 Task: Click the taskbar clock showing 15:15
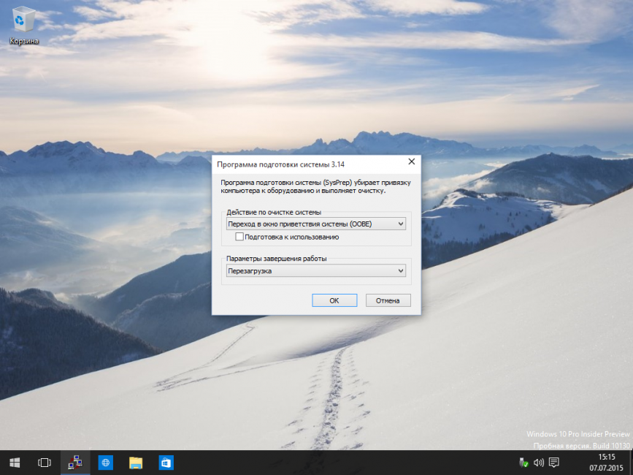tap(606, 463)
